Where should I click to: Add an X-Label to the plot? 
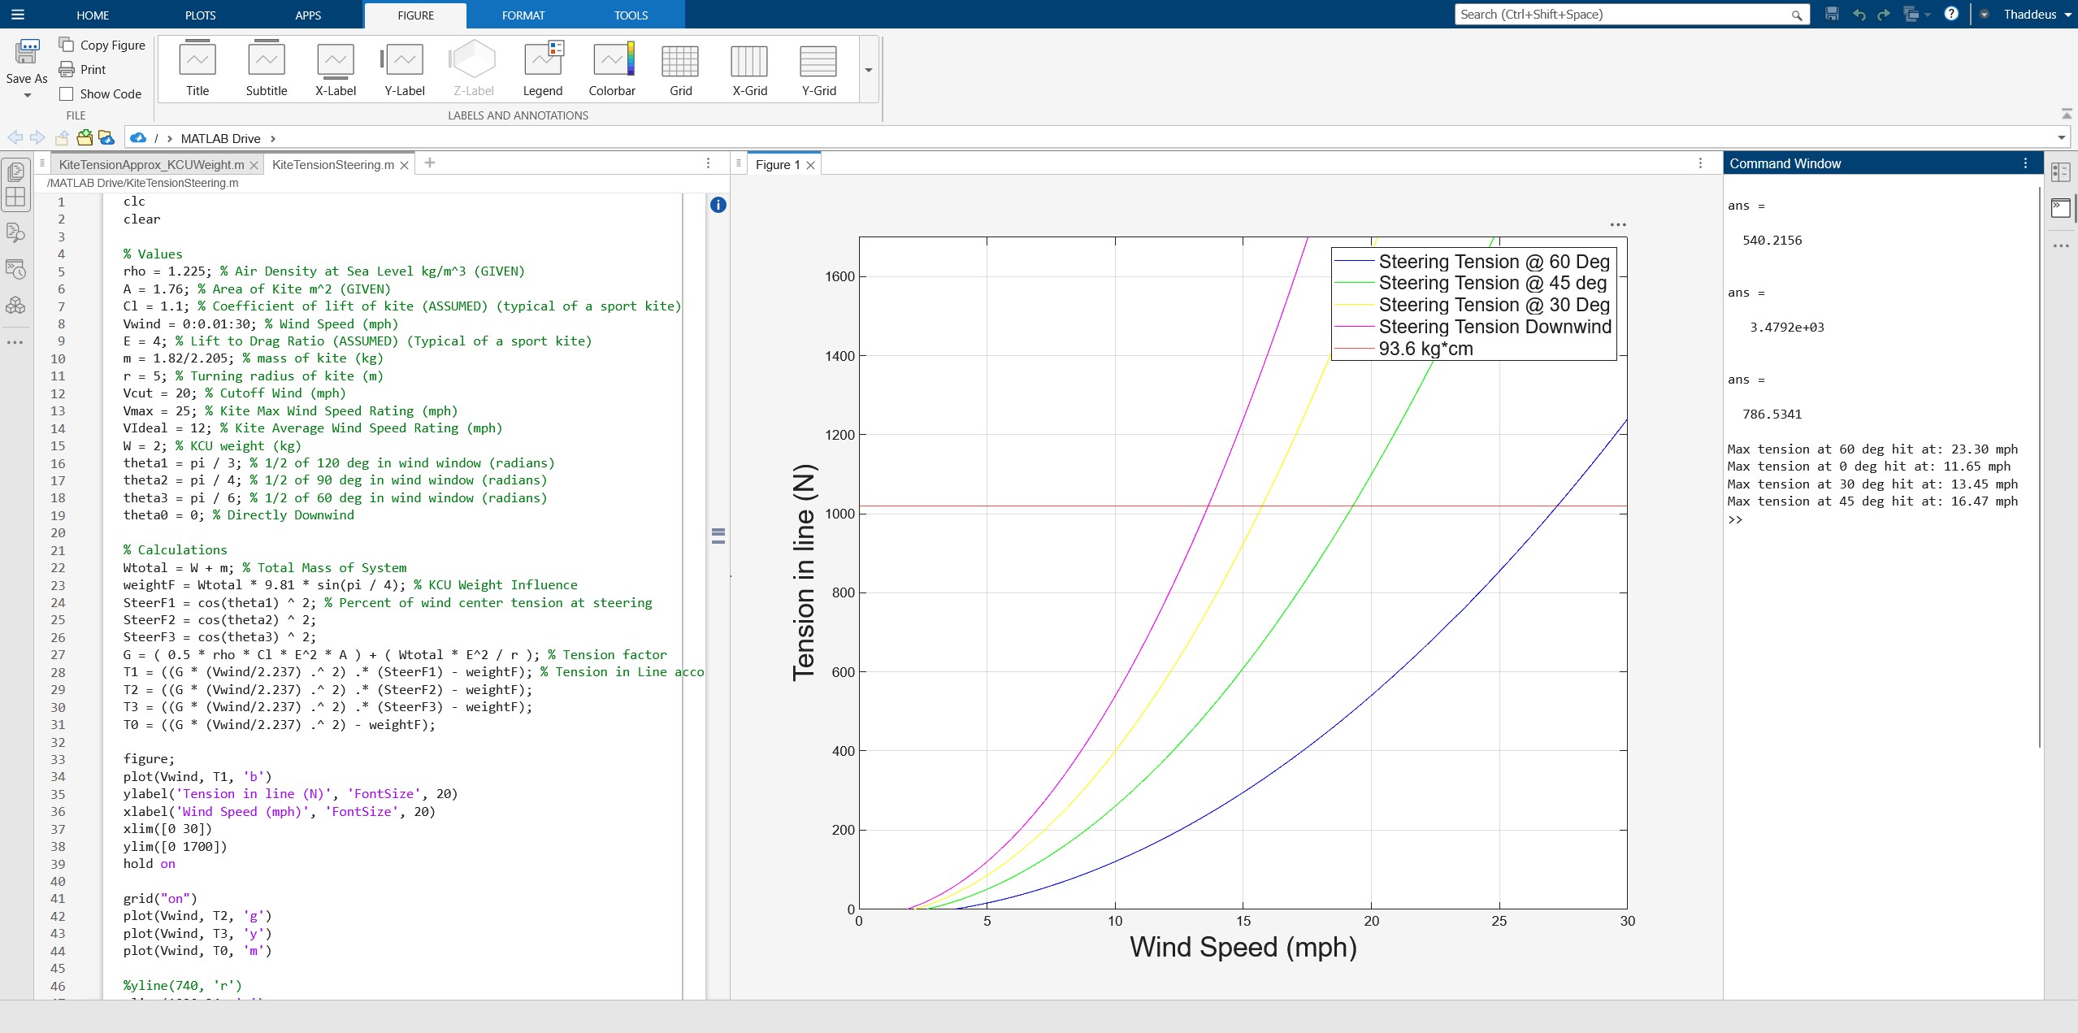click(336, 68)
